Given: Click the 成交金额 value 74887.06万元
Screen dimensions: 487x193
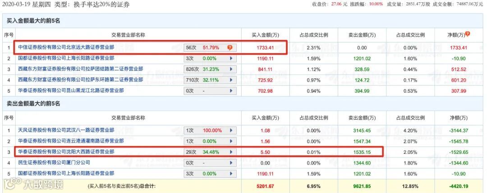Looking at the screenshot, I should [x=469, y=4].
